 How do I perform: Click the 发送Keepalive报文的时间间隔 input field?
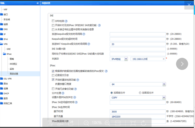(x=138, y=34)
